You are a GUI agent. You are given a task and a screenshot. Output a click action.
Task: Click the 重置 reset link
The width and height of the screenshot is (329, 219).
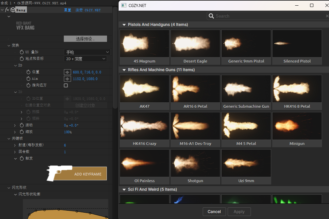pos(67,10)
